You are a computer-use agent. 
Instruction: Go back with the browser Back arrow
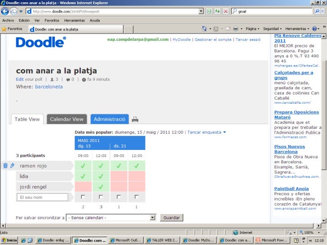pos(5,11)
